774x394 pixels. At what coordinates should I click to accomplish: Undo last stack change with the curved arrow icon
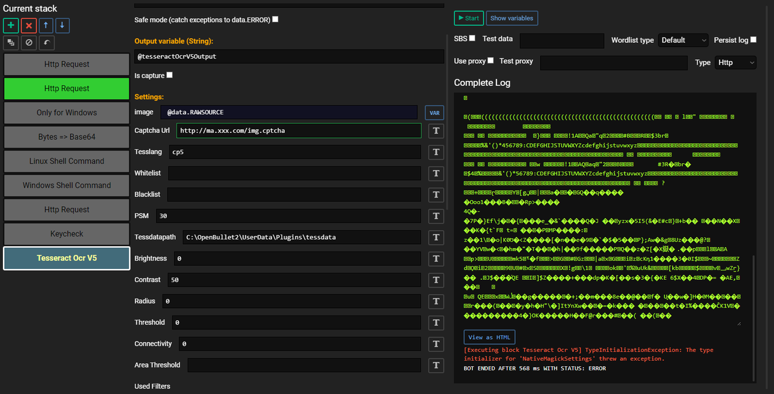click(46, 42)
